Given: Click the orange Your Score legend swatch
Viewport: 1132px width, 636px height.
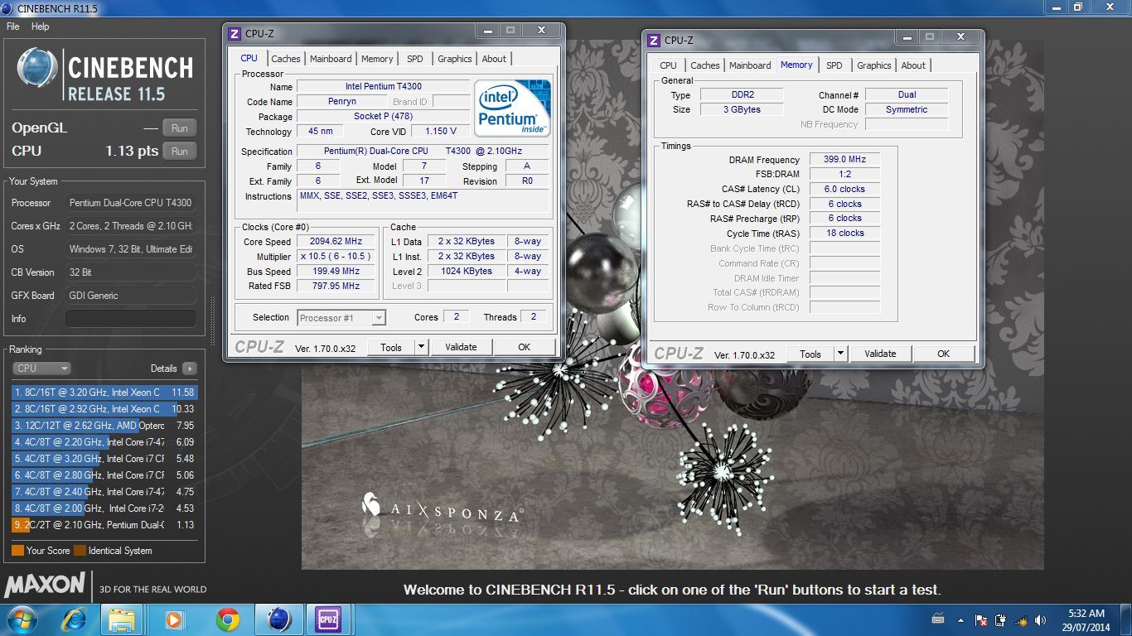Looking at the screenshot, I should click(x=17, y=551).
